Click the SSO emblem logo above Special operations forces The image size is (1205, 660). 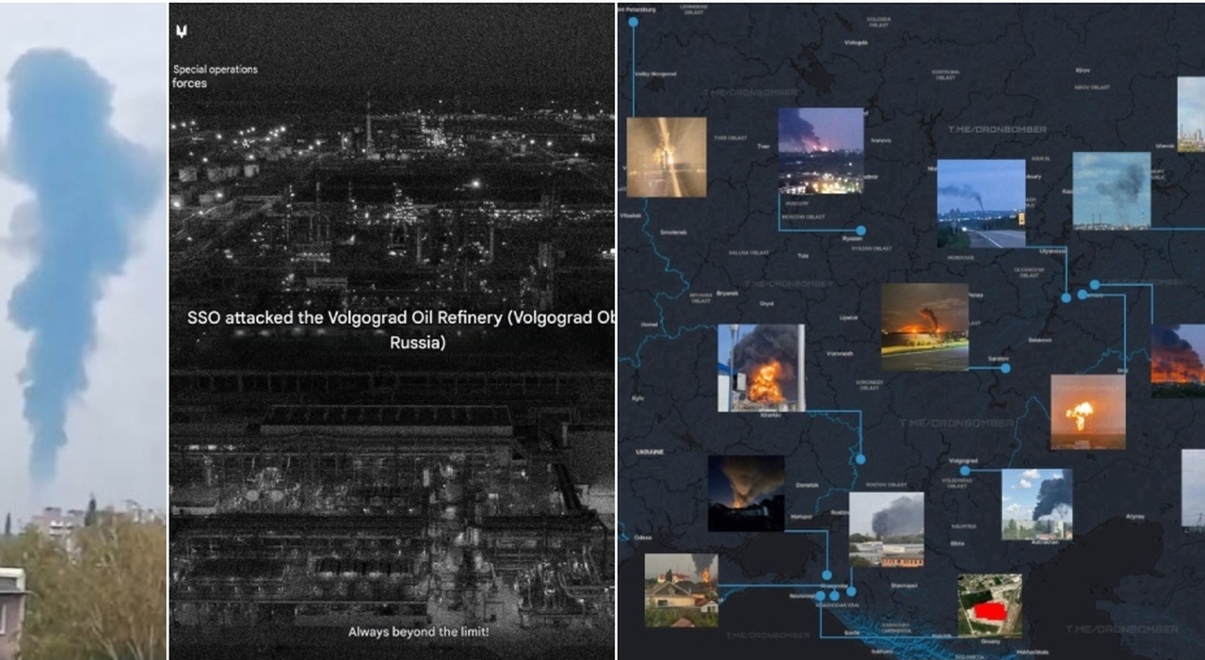(x=182, y=31)
